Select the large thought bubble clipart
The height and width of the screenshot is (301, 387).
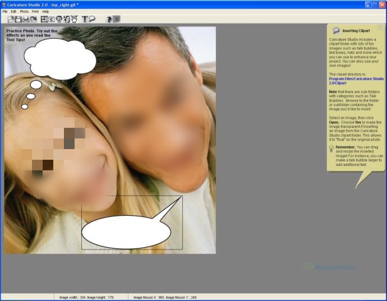coord(60,58)
